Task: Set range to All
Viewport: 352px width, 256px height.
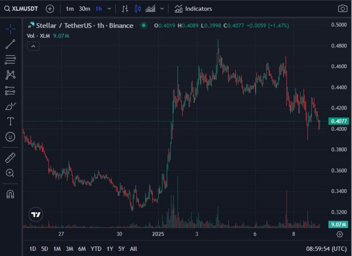Action: 133,249
